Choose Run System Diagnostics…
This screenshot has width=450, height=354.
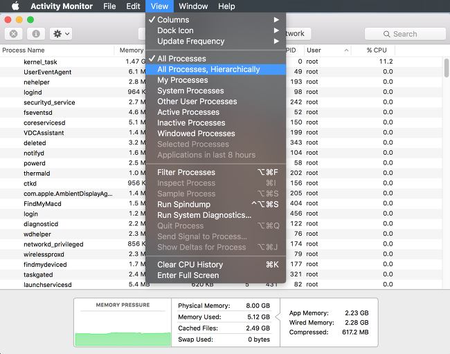[x=215, y=215]
